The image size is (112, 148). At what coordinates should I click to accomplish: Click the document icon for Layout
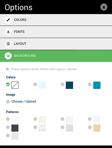pos(8,44)
